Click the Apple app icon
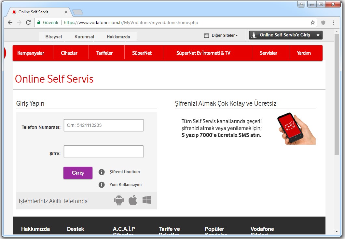Screen dimensions: 345x239 133,200
